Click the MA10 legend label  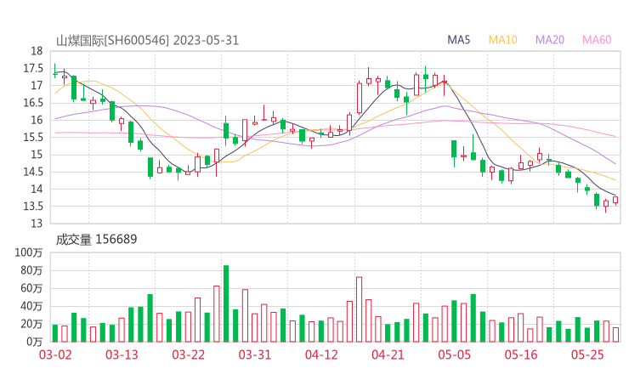[x=502, y=40]
